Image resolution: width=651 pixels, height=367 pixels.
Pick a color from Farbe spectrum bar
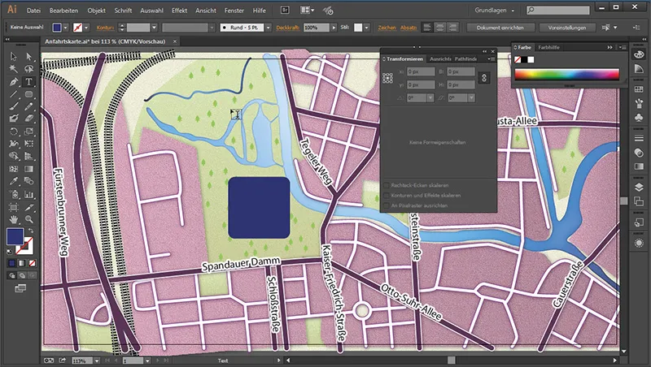tap(566, 75)
